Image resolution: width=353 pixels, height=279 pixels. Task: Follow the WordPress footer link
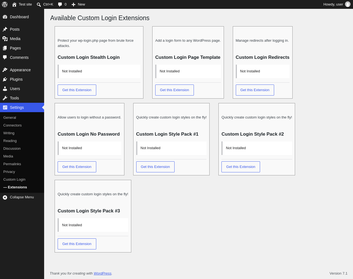(x=103, y=273)
